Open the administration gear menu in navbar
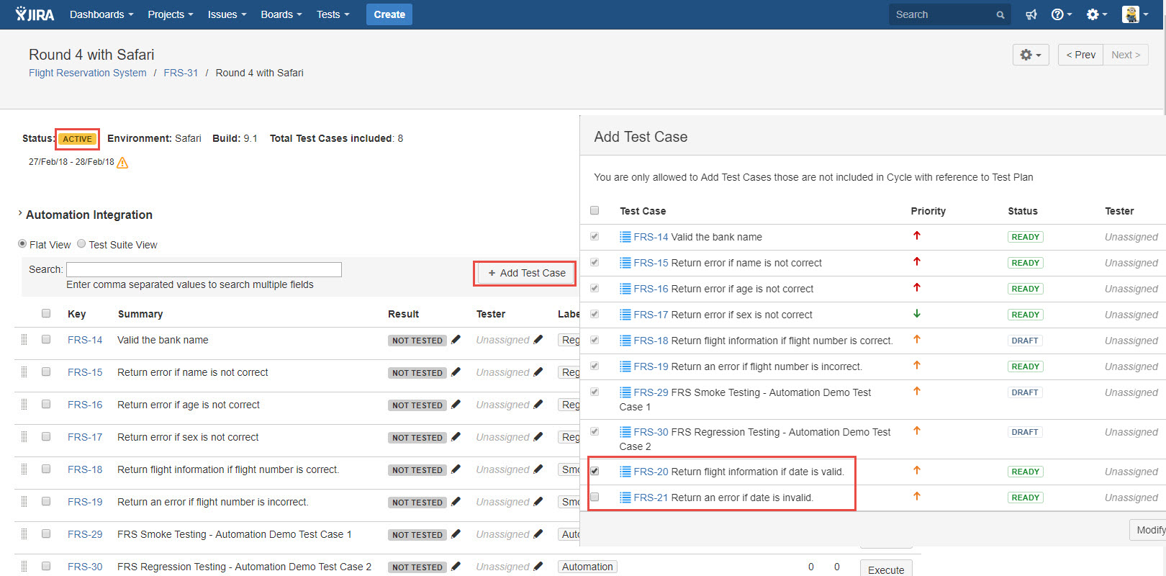This screenshot has height=576, width=1166. point(1097,14)
